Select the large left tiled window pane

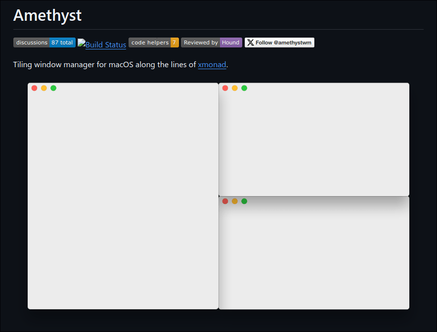click(x=123, y=198)
